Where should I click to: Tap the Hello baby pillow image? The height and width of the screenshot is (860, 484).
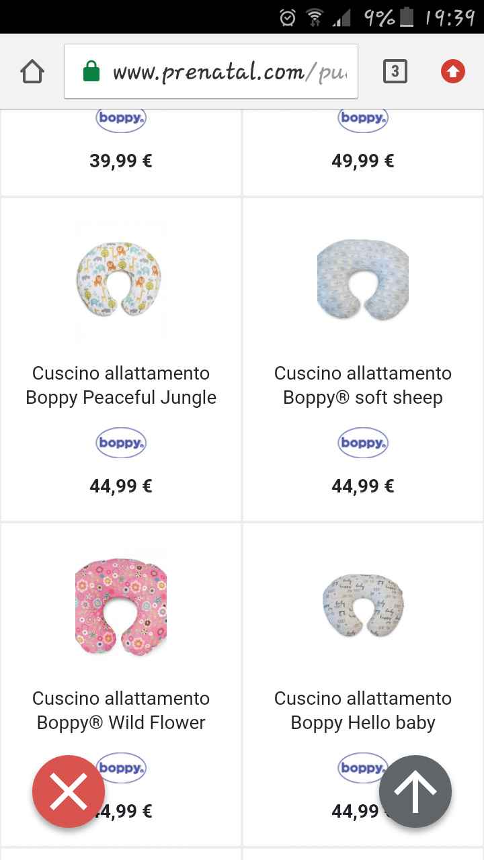(x=362, y=605)
